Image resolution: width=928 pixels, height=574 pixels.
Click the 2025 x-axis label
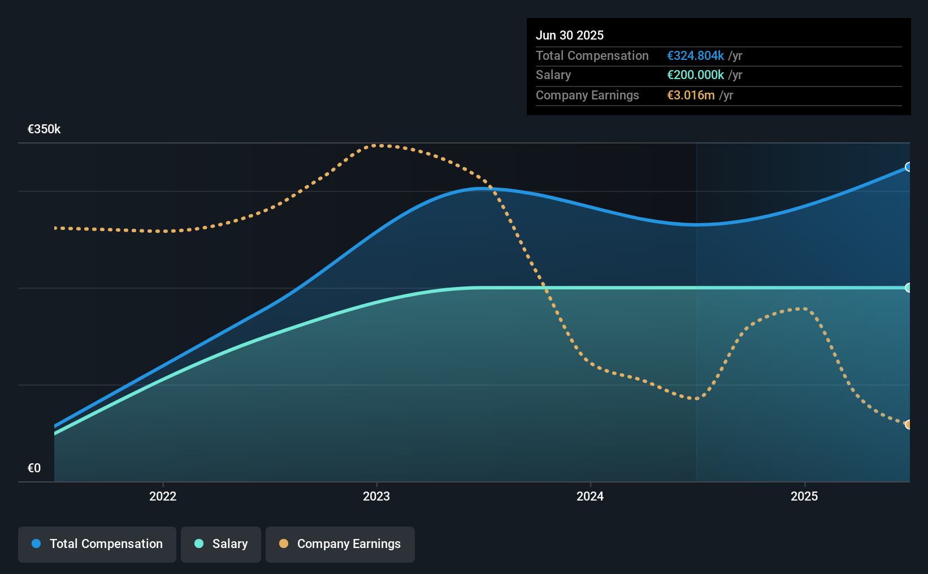[x=804, y=496]
